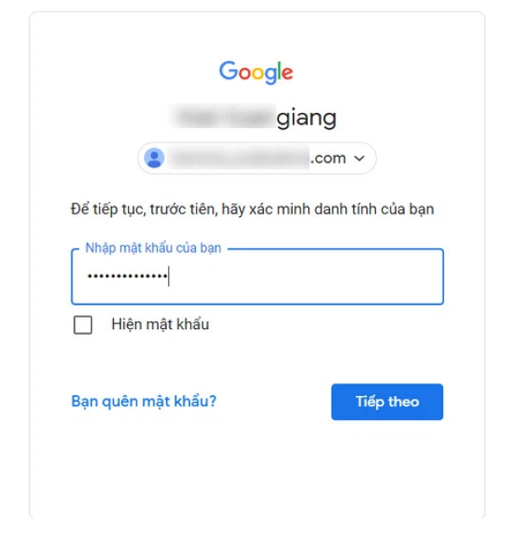Click the blue user avatar icon

[x=154, y=158]
